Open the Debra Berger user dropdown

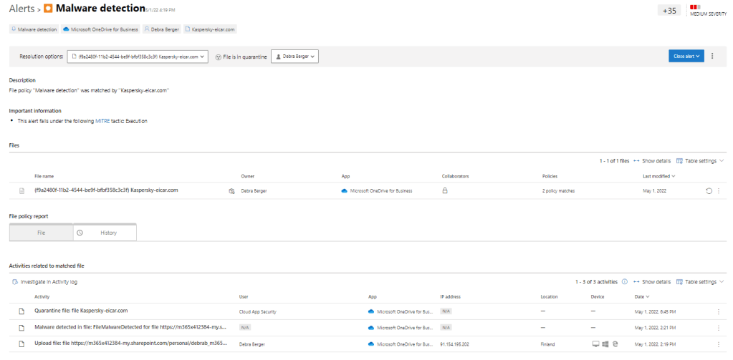pos(294,56)
